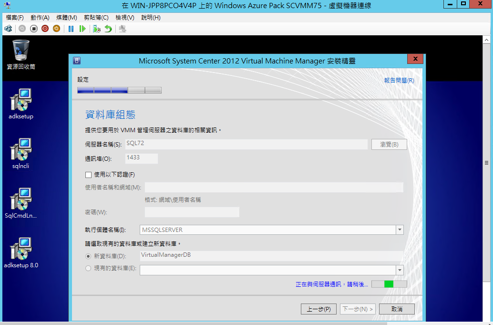The height and width of the screenshot is (325, 493).
Task: Click the VMM setup wizard title bar icon
Action: 77,61
